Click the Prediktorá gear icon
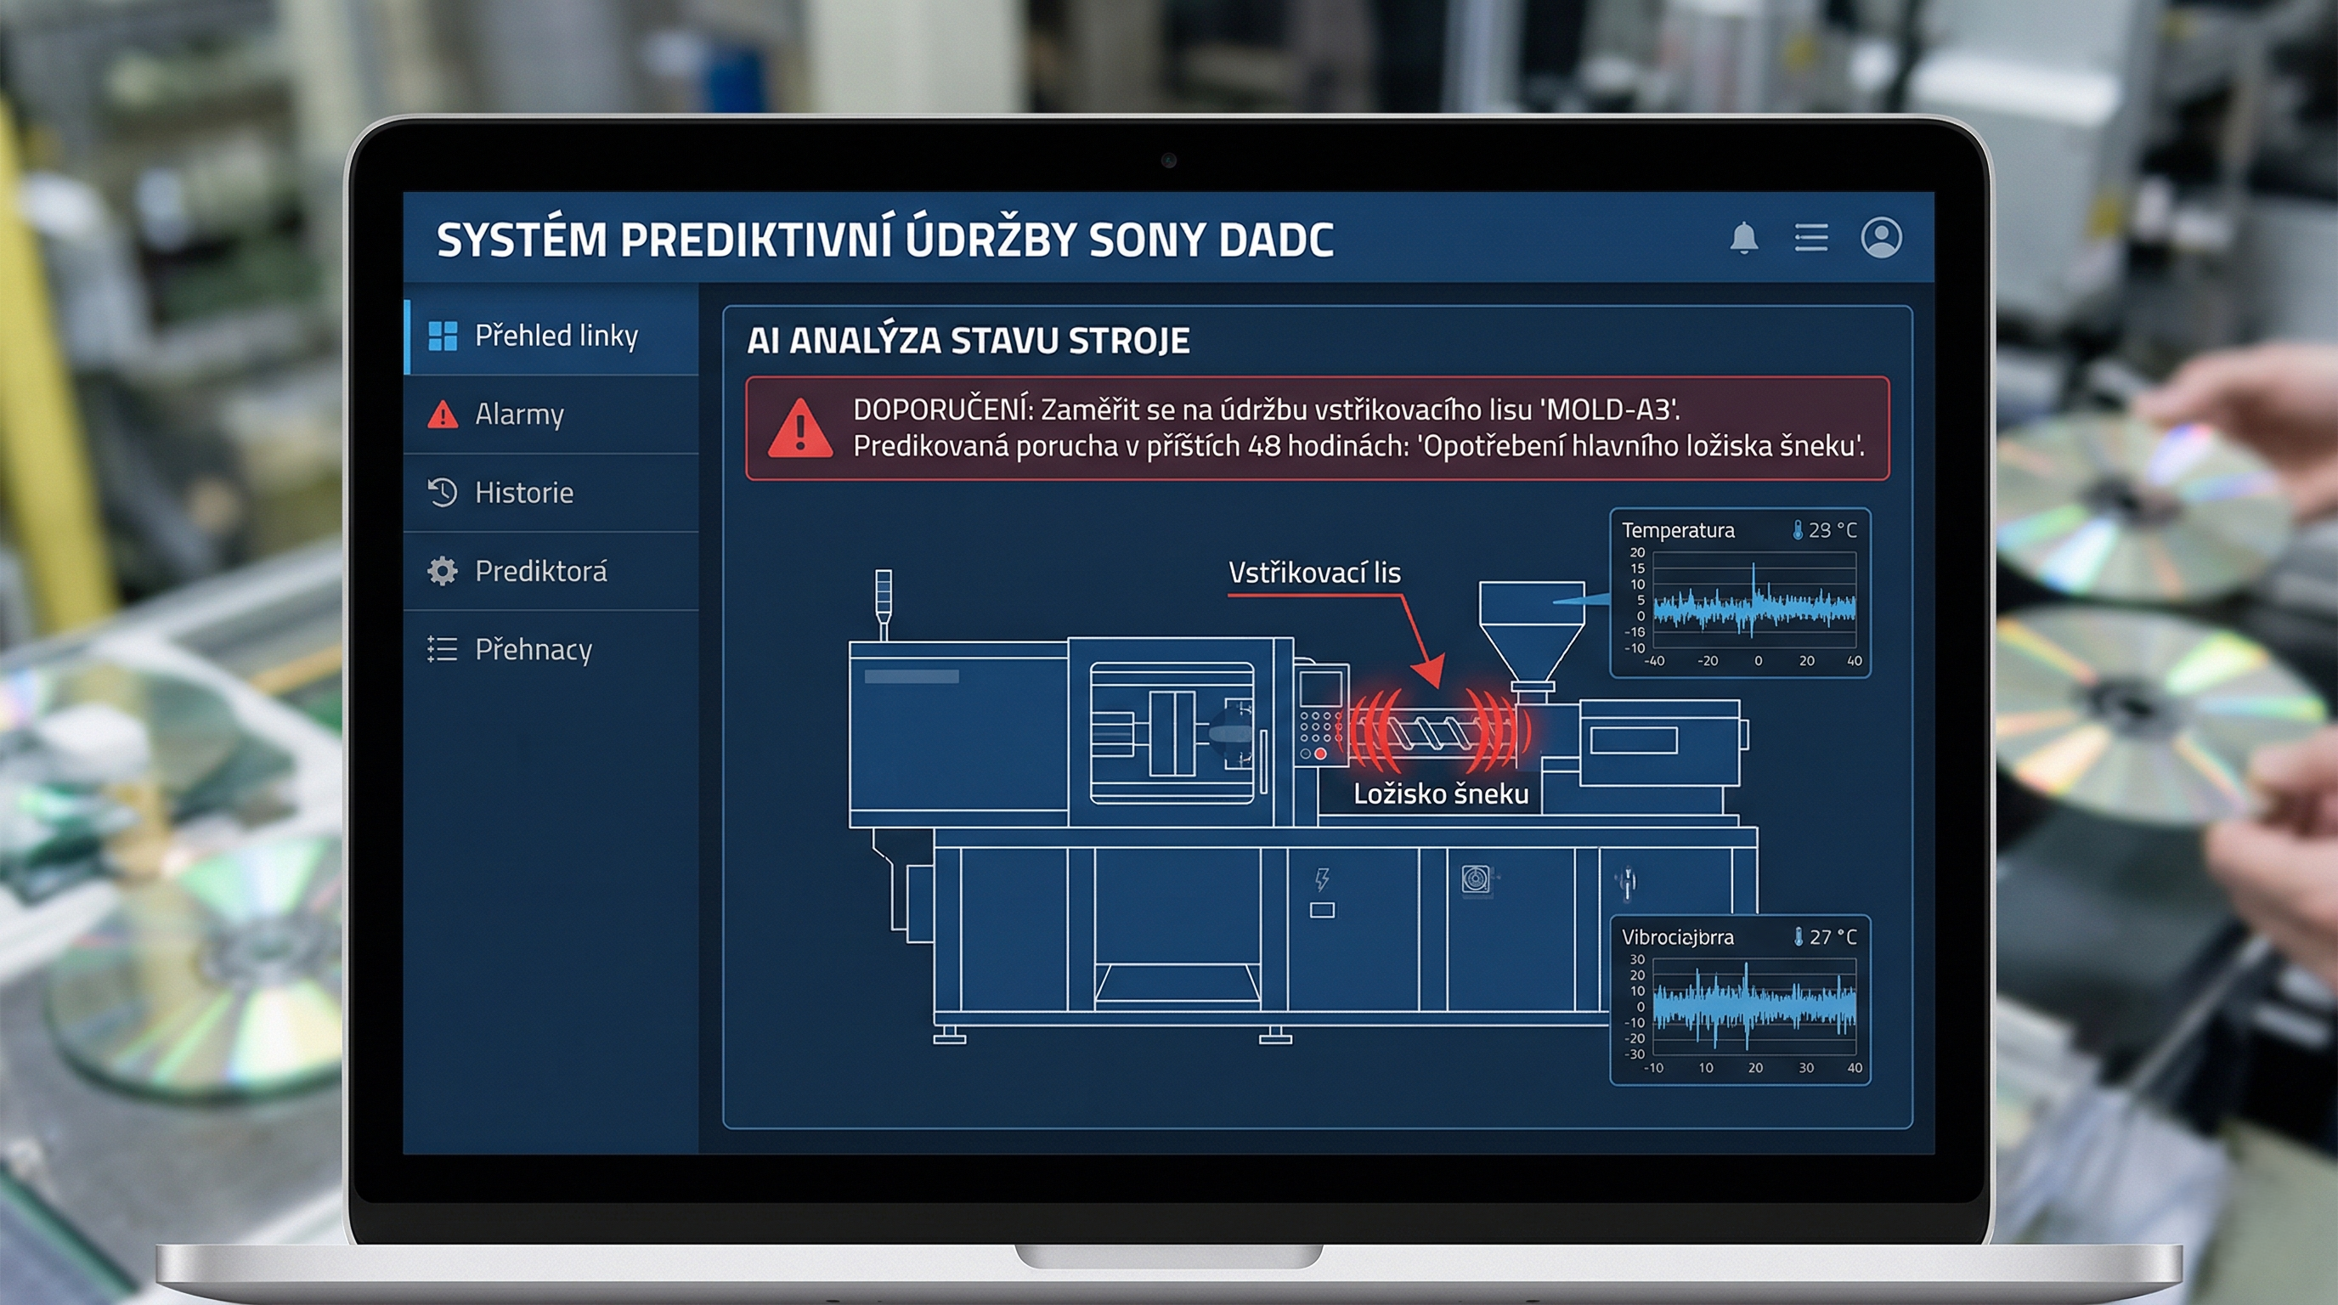This screenshot has width=2338, height=1305. pyautogui.click(x=442, y=571)
